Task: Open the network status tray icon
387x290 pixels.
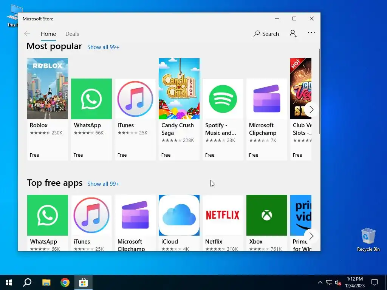Action: pos(329,282)
